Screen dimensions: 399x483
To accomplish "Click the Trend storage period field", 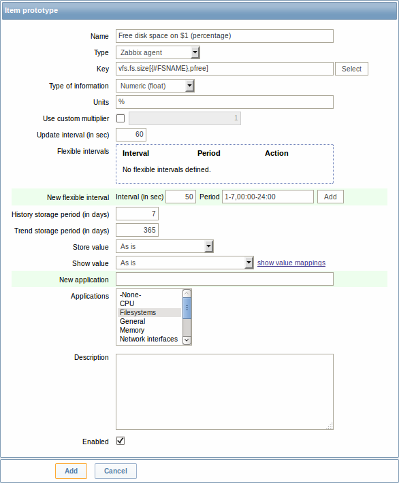I will (138, 230).
